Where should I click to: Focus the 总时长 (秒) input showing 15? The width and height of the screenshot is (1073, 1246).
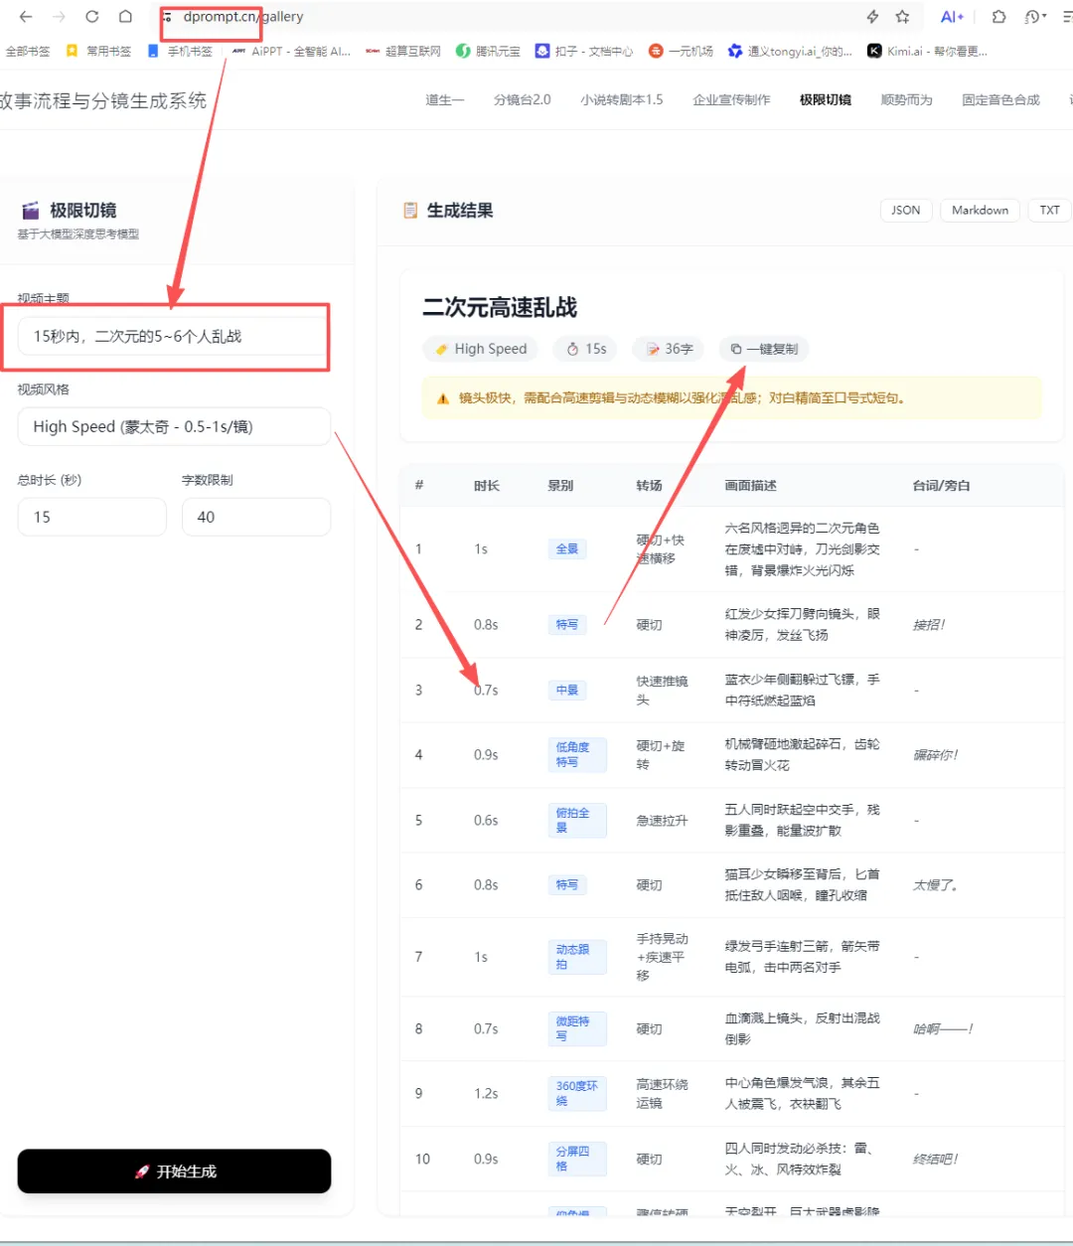pyautogui.click(x=91, y=518)
